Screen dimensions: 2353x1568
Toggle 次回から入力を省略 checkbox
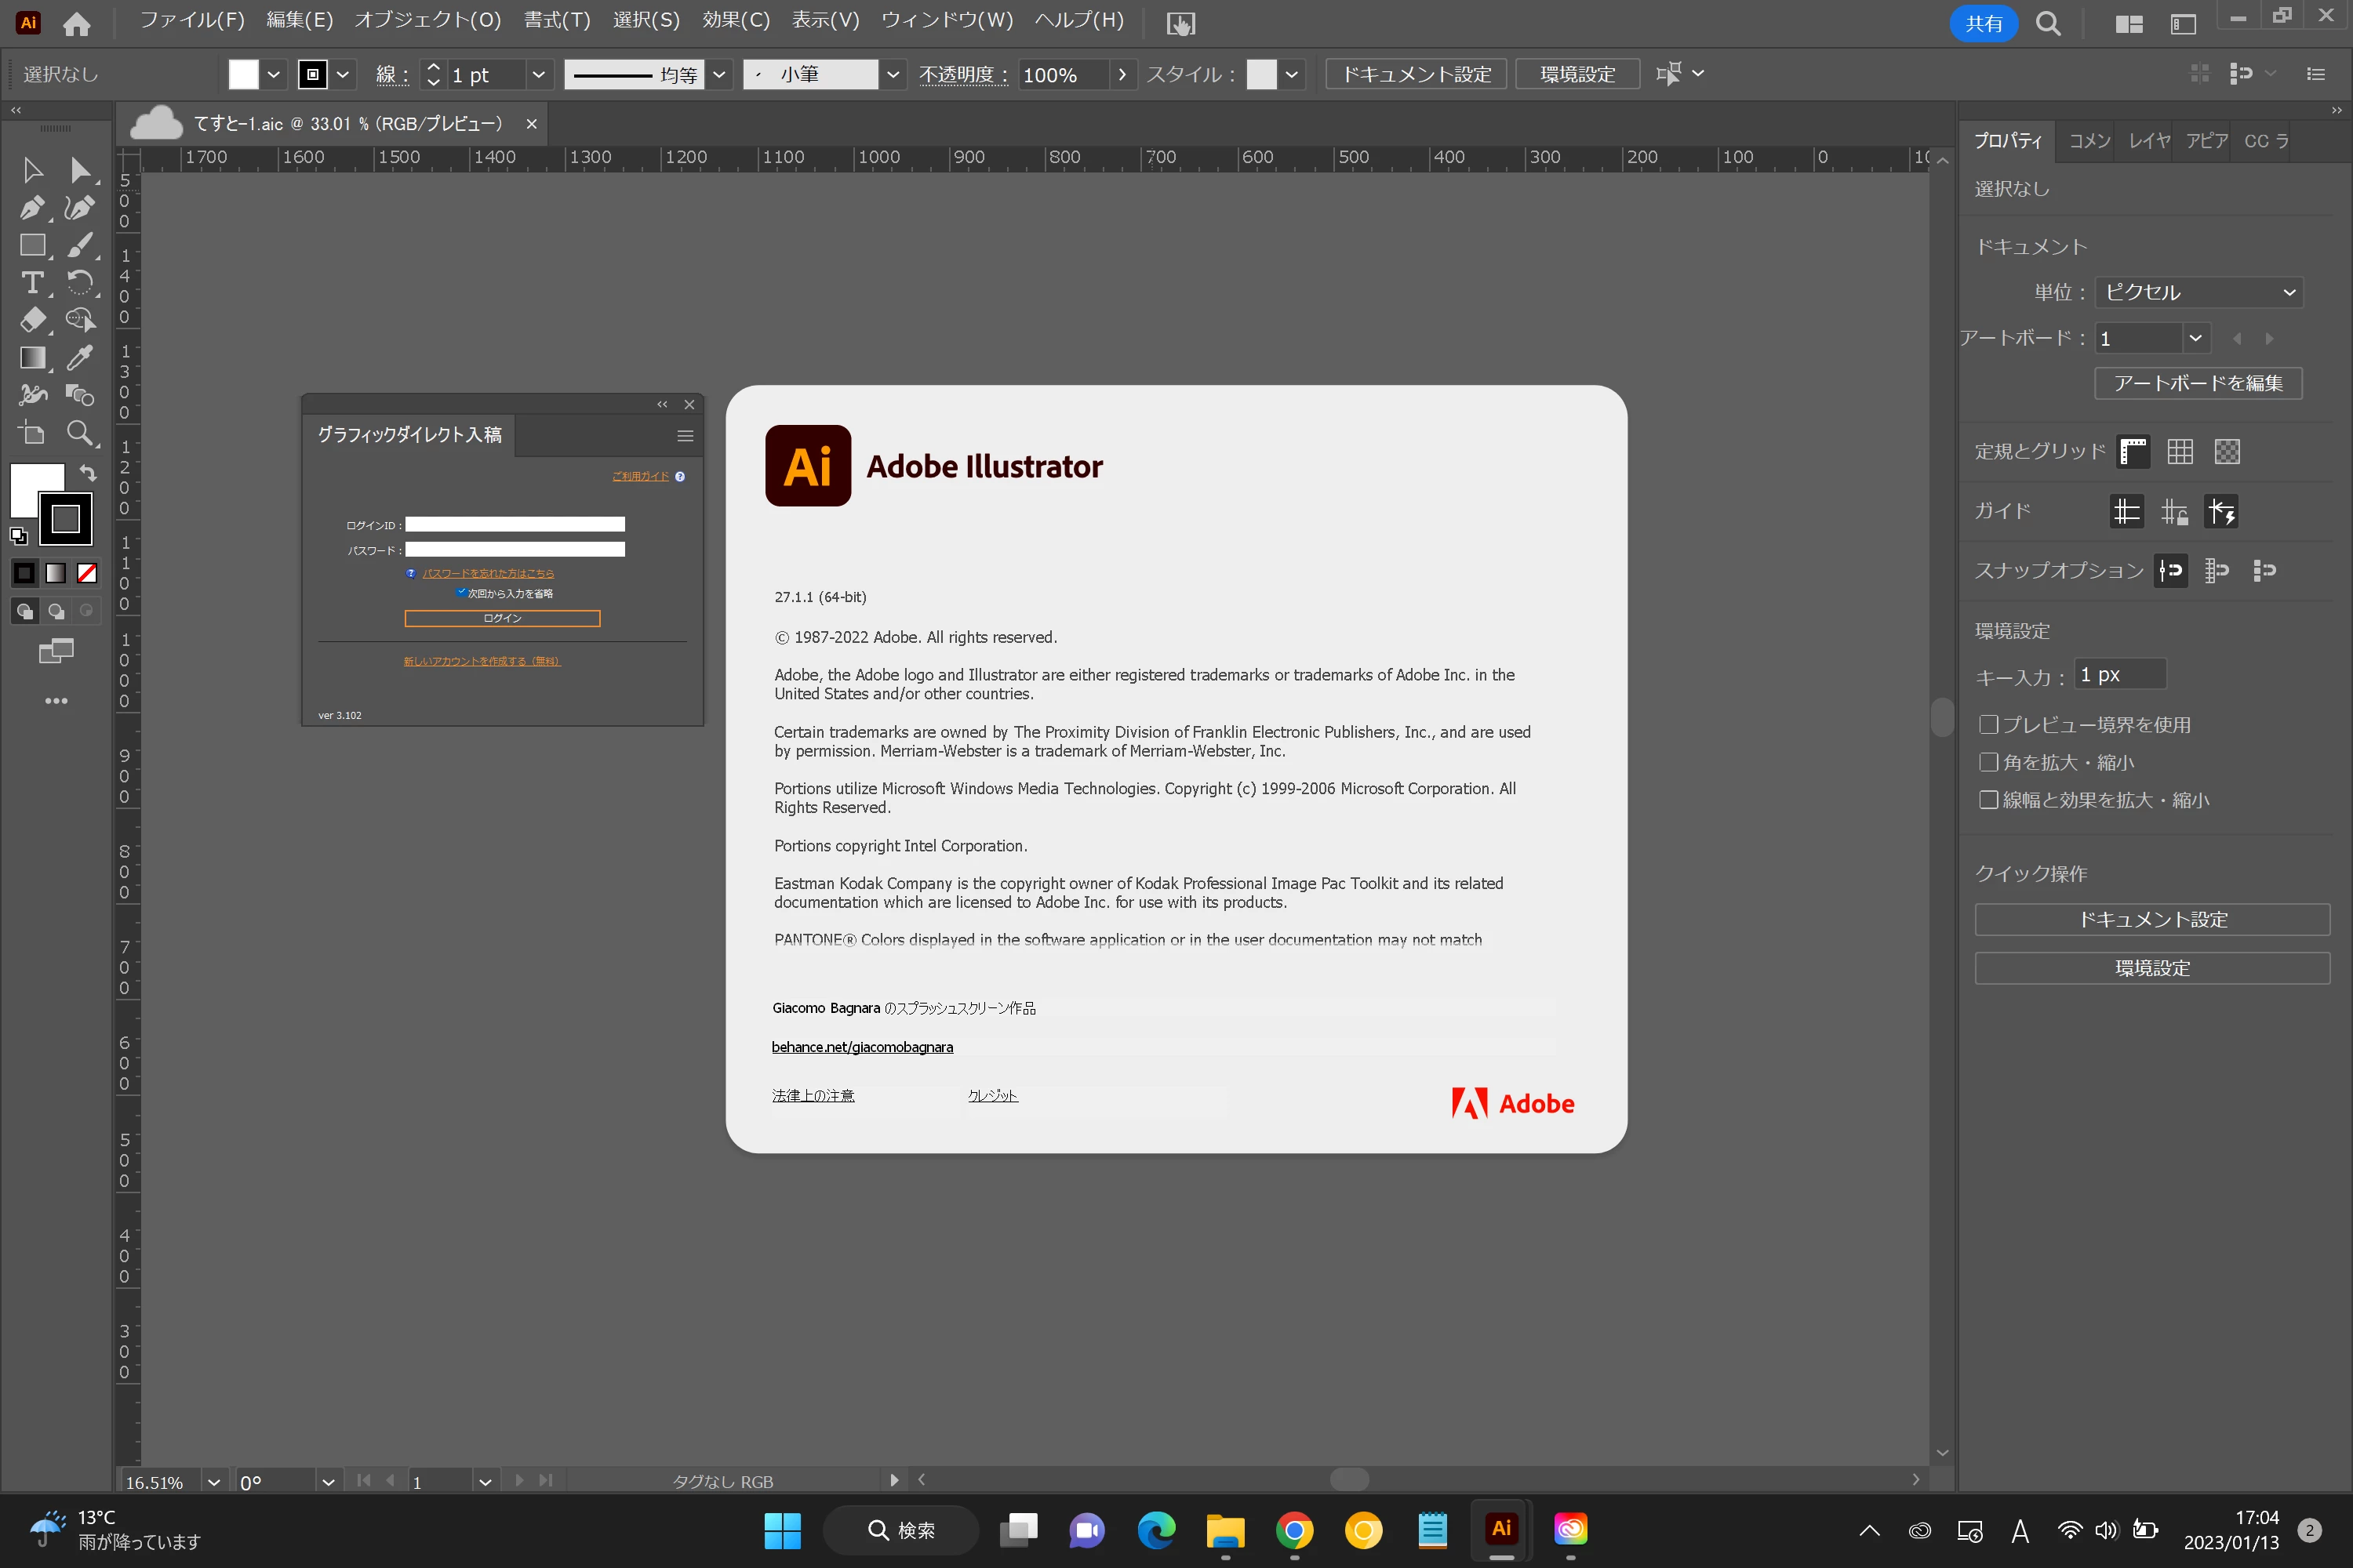click(462, 593)
